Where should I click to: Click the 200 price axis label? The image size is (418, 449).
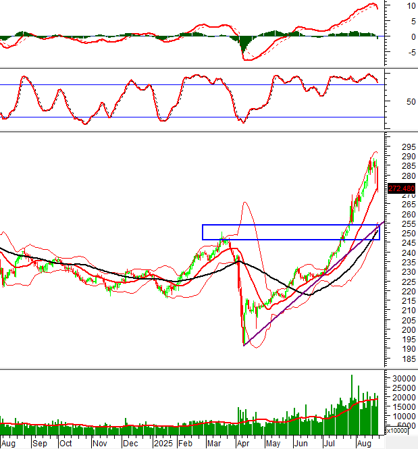coord(409,330)
